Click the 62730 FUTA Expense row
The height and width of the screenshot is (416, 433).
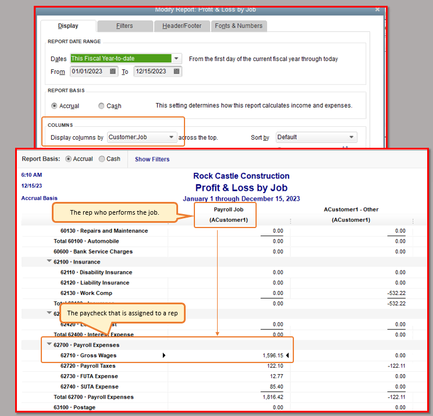click(x=89, y=376)
